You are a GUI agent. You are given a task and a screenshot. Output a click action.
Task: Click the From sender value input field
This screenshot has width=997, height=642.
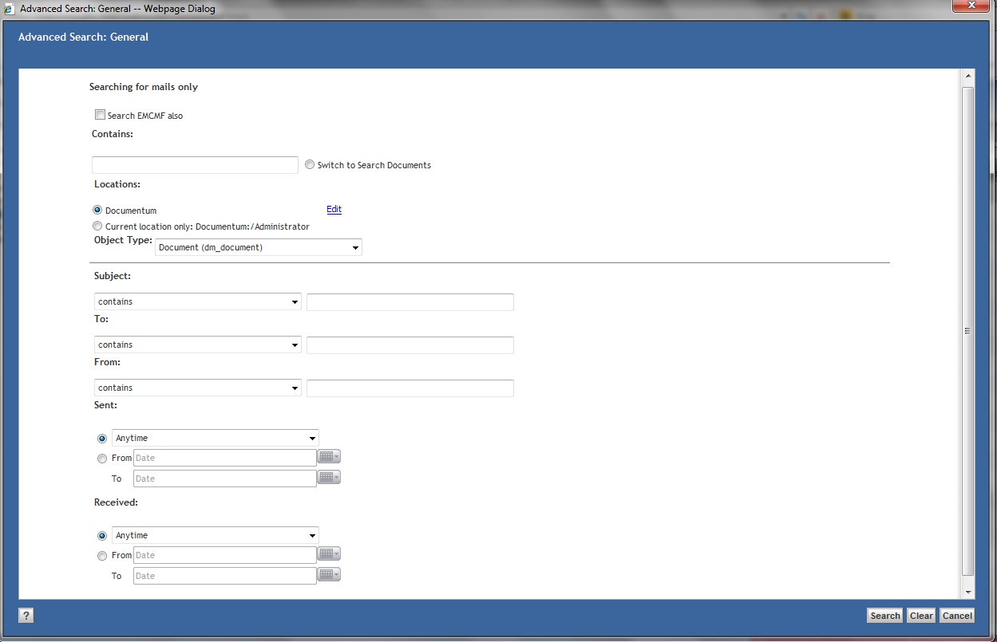(410, 388)
